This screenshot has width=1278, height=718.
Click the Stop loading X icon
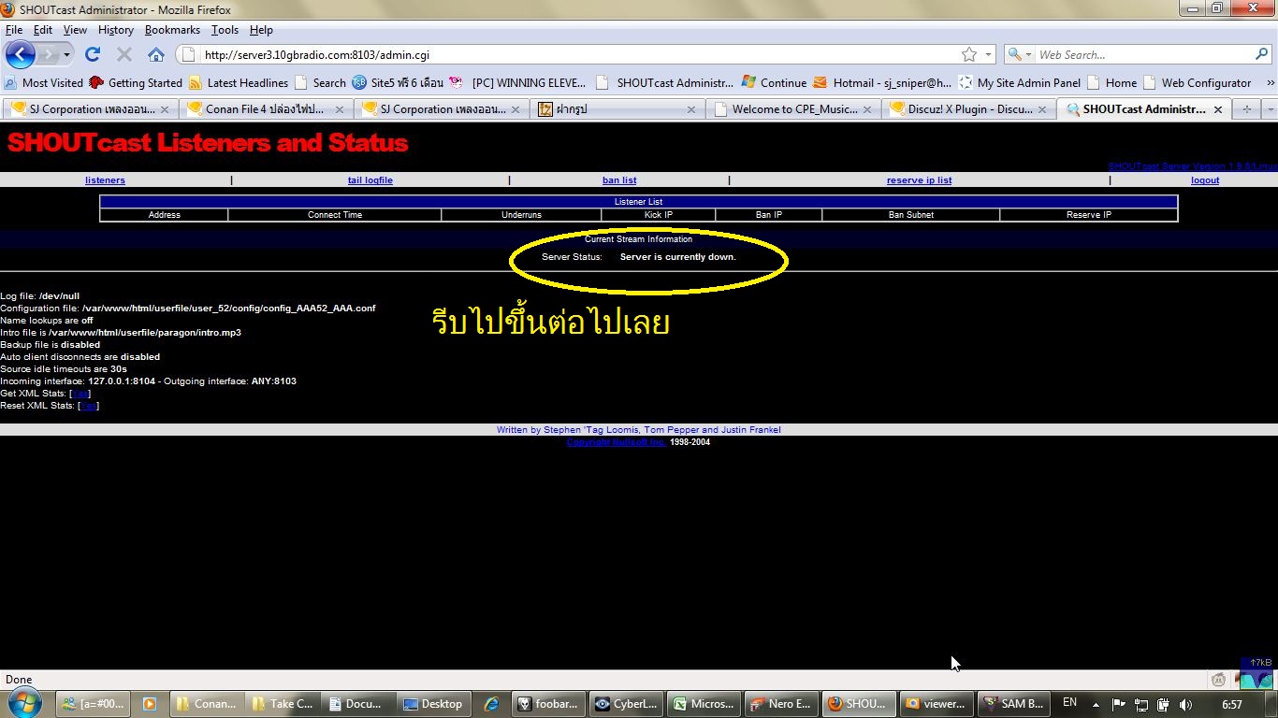(x=123, y=54)
